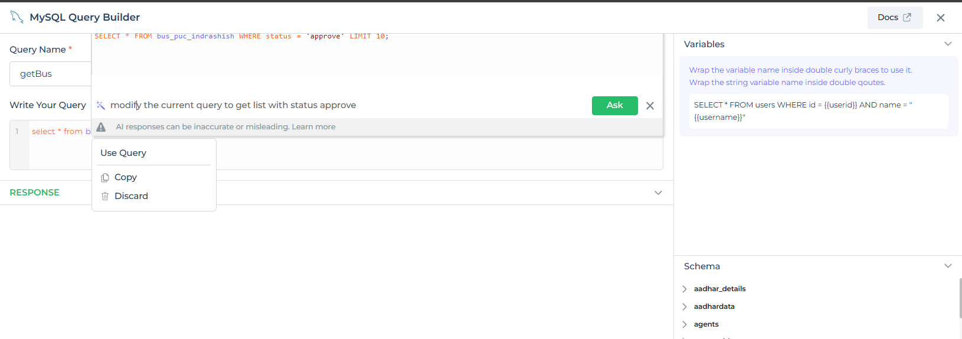Click the Variables heading text

[704, 44]
